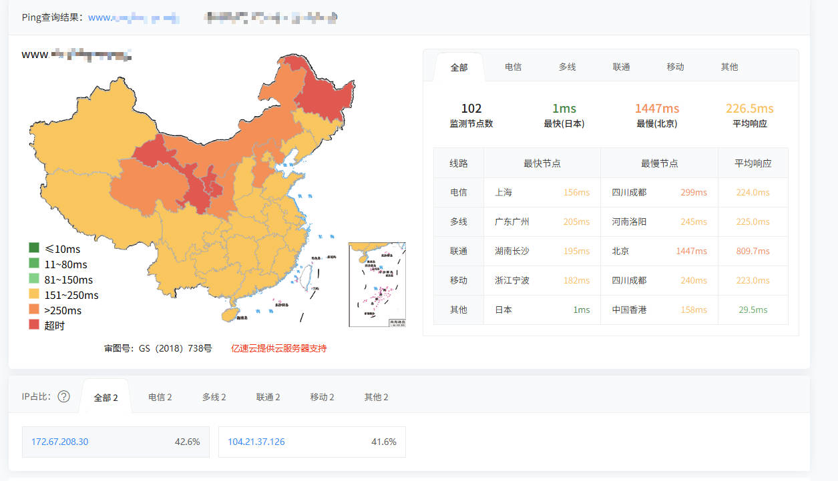Click the blurred www link in Ping查询结果 header

136,17
